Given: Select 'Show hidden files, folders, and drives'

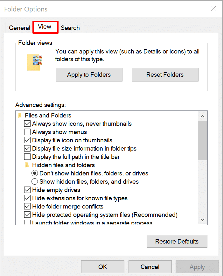Looking at the screenshot, I should (x=34, y=181).
